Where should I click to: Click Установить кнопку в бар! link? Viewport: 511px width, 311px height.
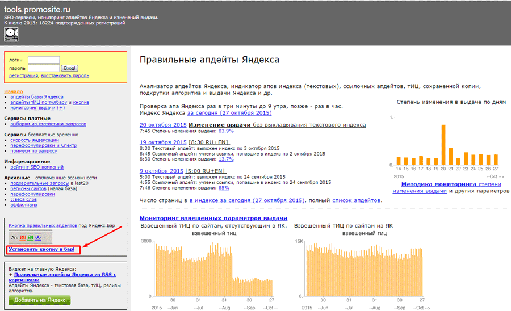coord(41,249)
